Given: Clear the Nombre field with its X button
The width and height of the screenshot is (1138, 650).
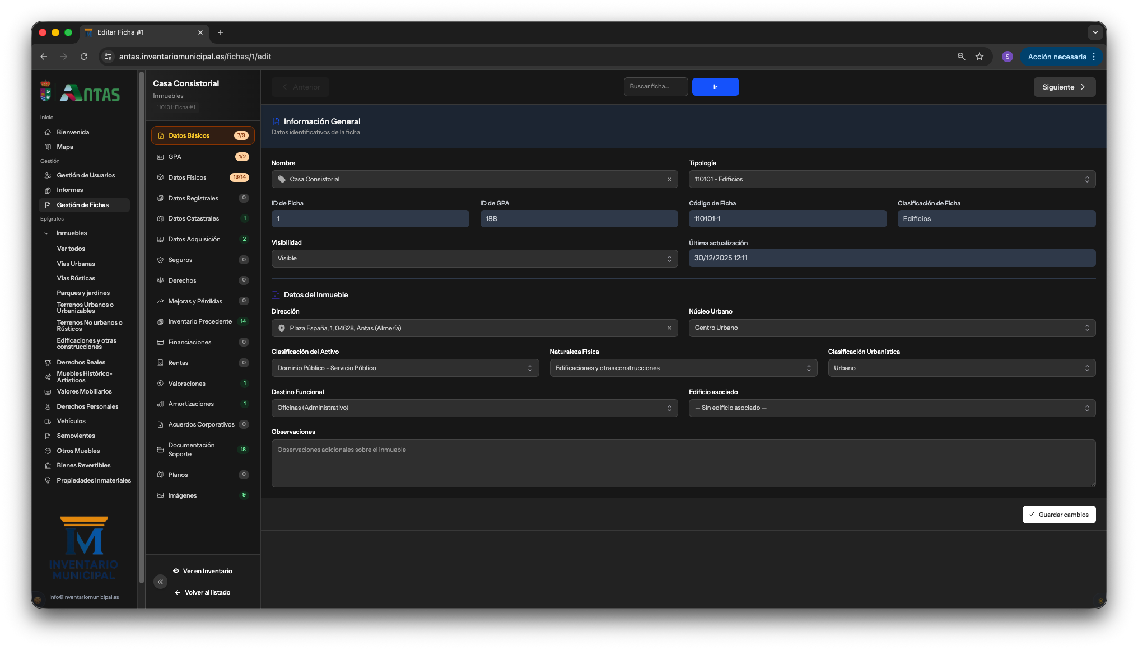Looking at the screenshot, I should click(x=669, y=179).
